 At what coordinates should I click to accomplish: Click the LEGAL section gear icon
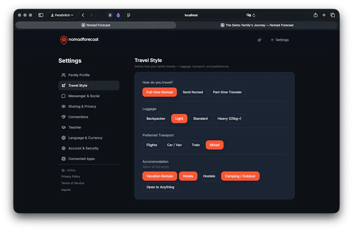click(63, 171)
